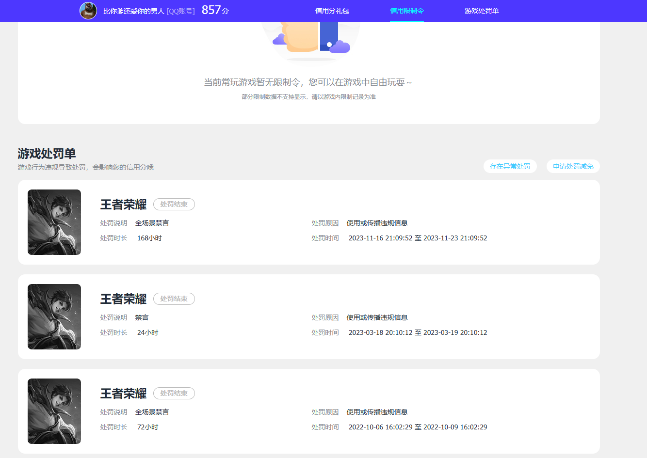Click 王者荣耀 title of the 24小时 record
Viewport: 647px width, 458px height.
(x=123, y=299)
